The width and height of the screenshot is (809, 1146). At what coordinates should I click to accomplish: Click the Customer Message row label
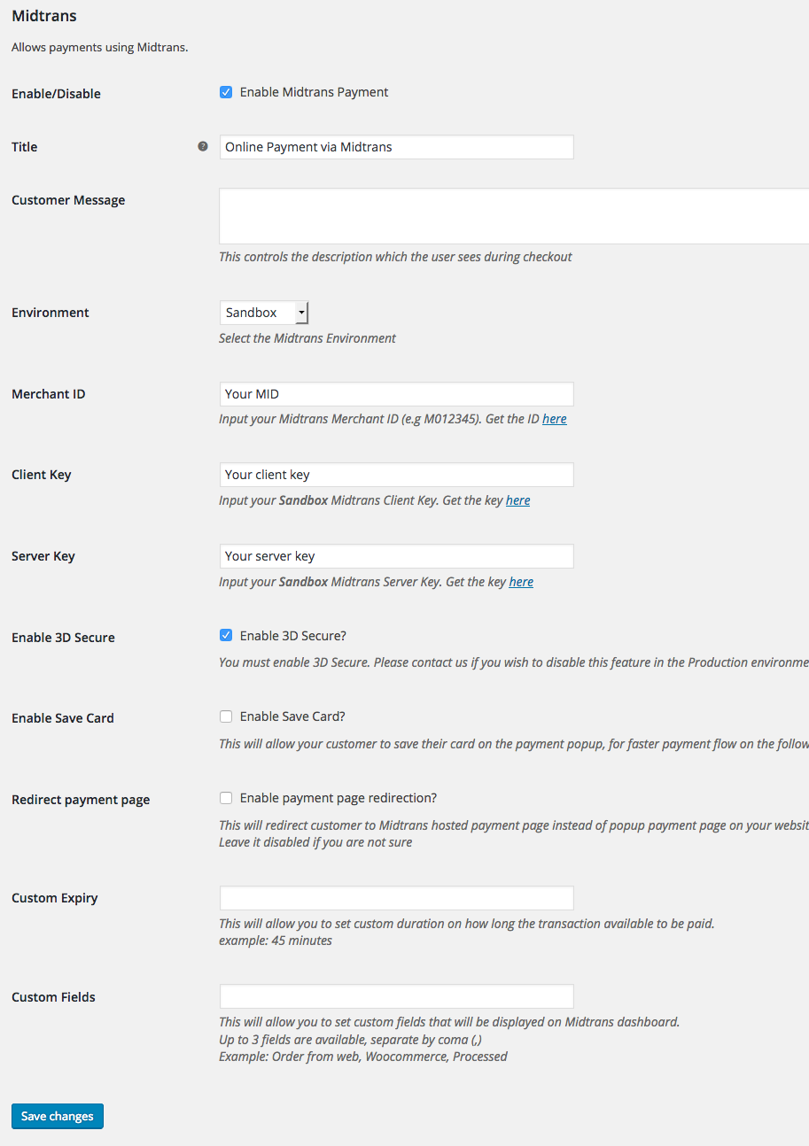(x=68, y=200)
